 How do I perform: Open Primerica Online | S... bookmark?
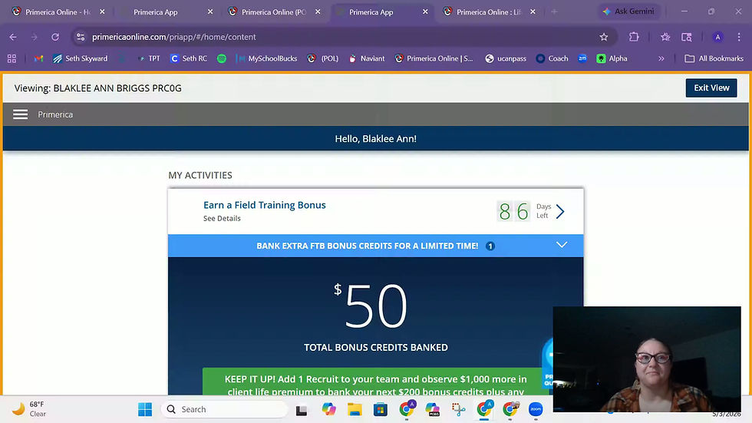tap(434, 58)
